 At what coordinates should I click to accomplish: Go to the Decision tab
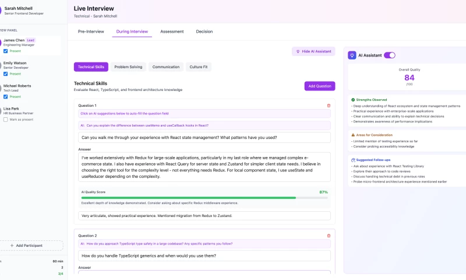click(x=204, y=32)
